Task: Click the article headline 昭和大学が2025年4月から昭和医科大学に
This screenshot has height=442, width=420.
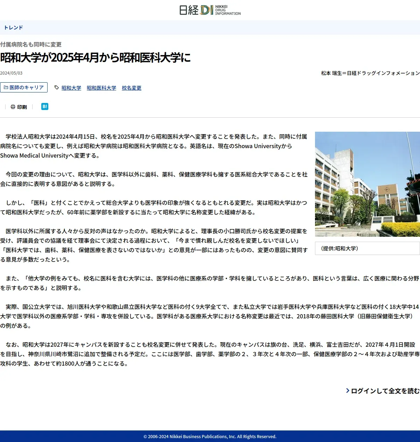Action: [95, 58]
